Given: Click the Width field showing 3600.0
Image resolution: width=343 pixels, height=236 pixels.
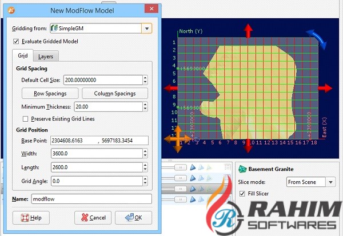Looking at the screenshot, I should click(97, 154).
